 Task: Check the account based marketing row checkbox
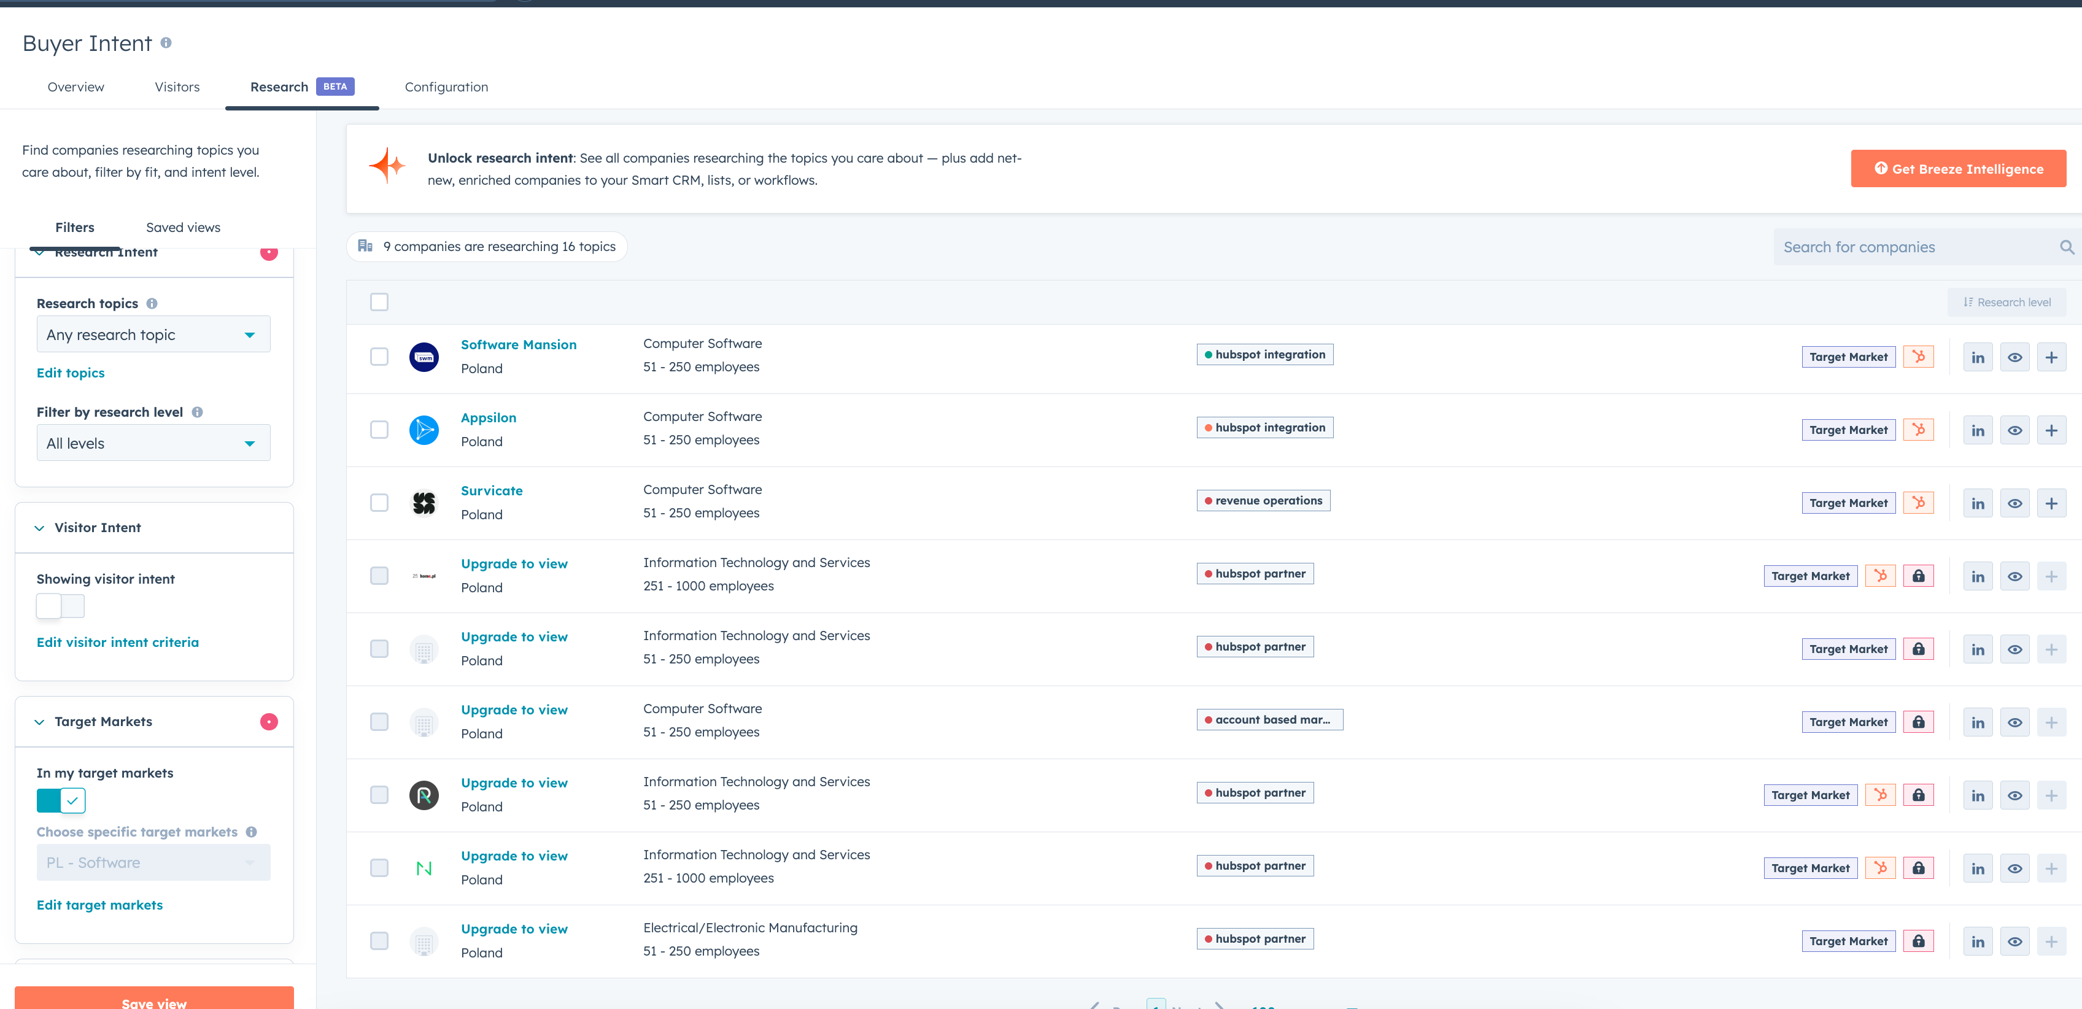pos(379,722)
